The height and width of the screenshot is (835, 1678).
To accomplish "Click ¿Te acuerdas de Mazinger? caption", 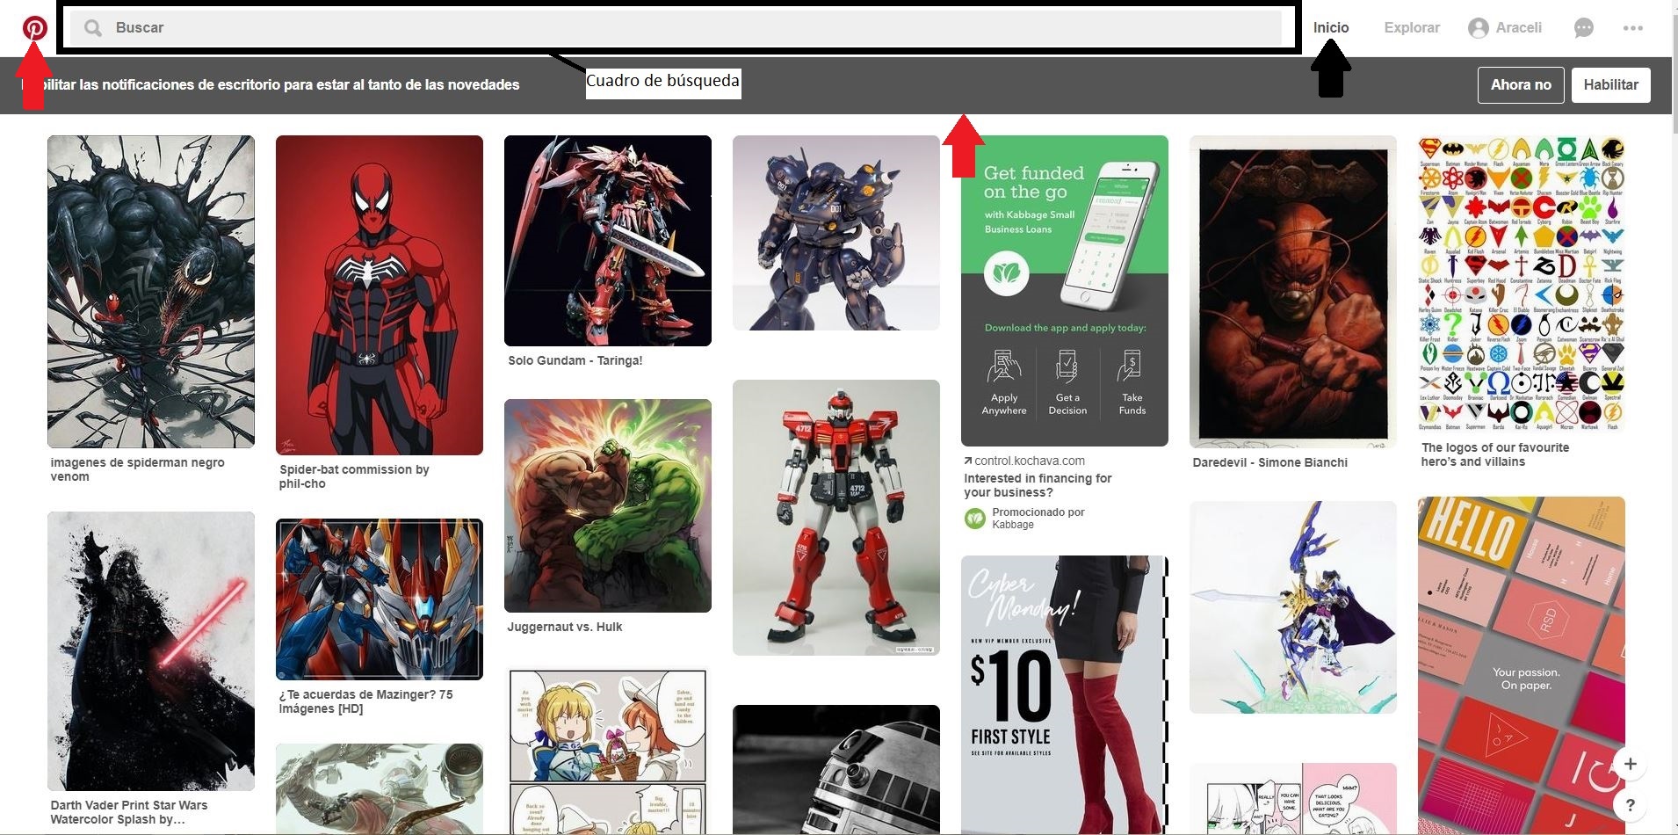I will [365, 701].
